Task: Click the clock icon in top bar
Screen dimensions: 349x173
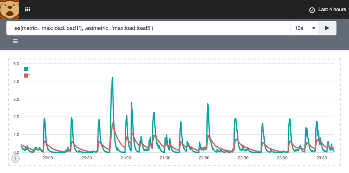Action: tap(312, 10)
